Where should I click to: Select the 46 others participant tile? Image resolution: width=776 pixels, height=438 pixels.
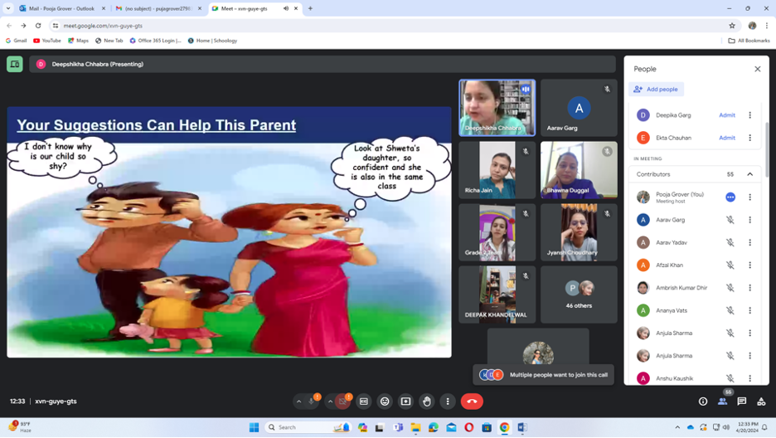tap(579, 294)
